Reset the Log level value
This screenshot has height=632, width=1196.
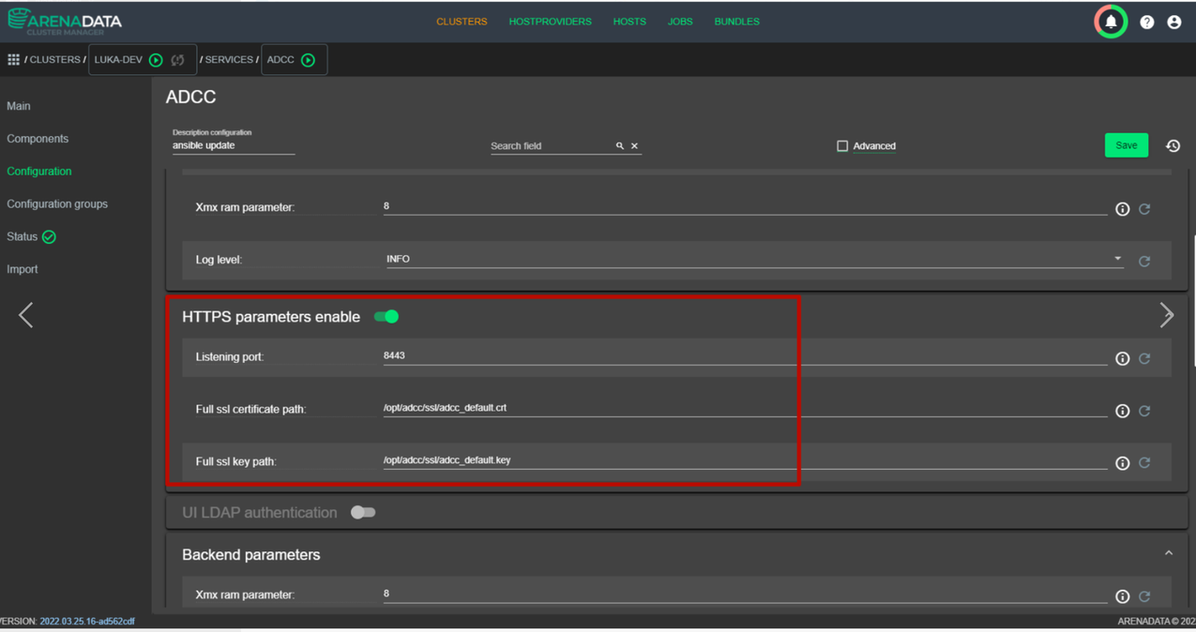pos(1144,262)
